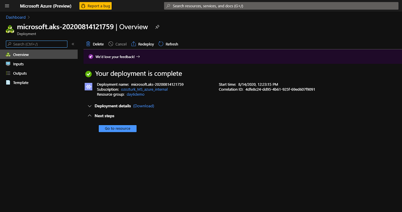
Task: Collapse the left sidebar menu
Action: [73, 44]
